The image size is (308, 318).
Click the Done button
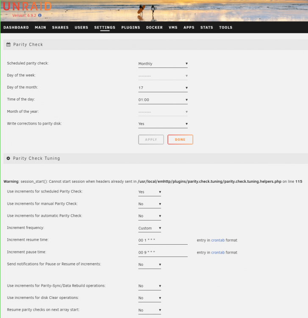180,139
